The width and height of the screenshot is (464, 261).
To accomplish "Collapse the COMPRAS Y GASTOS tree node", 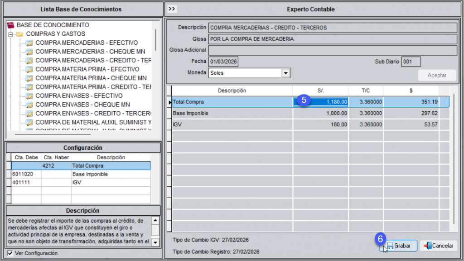I will click(11, 34).
